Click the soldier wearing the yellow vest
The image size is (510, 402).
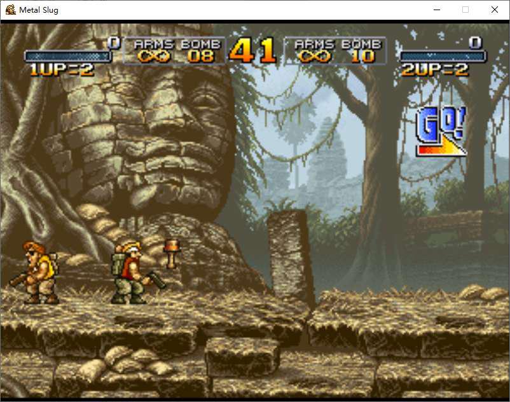coord(39,272)
